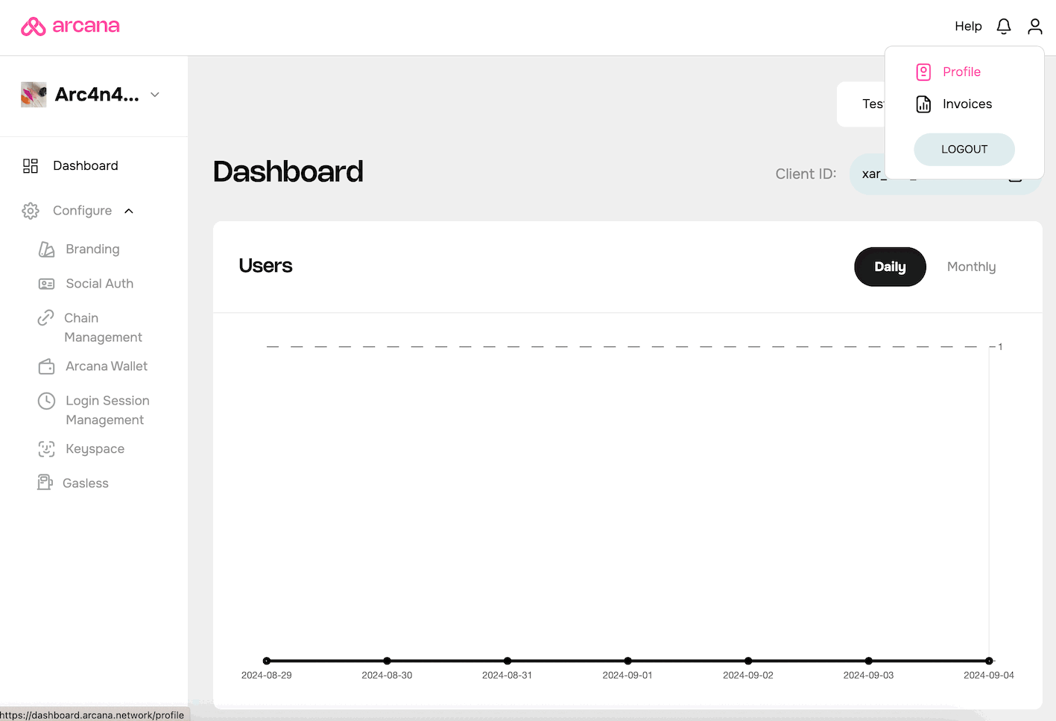
Task: Collapse the Configure section chevron
Action: [x=129, y=211]
